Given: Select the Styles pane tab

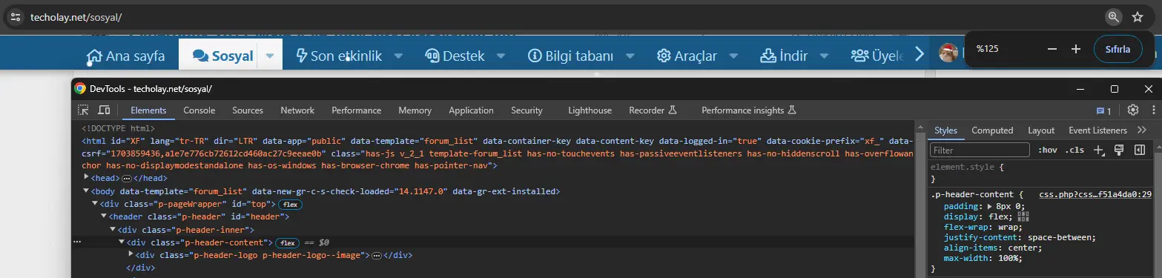Looking at the screenshot, I should click(x=945, y=130).
